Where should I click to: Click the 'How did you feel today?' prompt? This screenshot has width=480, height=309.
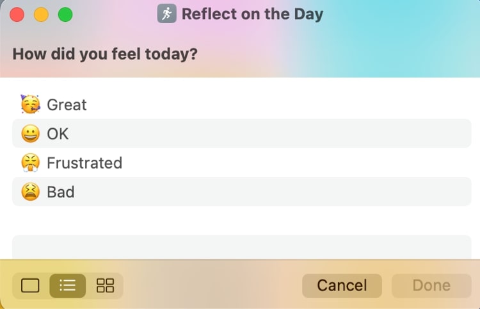pyautogui.click(x=104, y=54)
